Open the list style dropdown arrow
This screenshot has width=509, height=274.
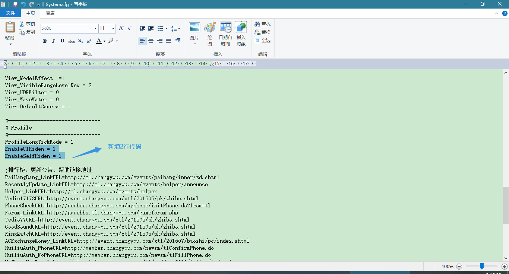click(x=166, y=28)
